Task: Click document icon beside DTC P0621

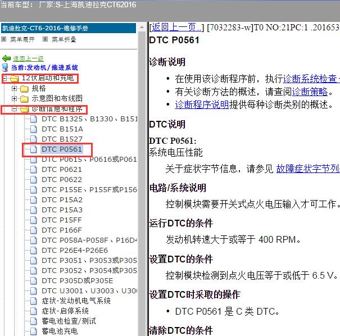Action: [x=33, y=170]
